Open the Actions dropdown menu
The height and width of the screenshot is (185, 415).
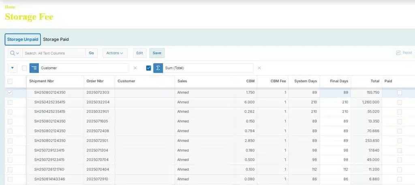pyautogui.click(x=115, y=53)
